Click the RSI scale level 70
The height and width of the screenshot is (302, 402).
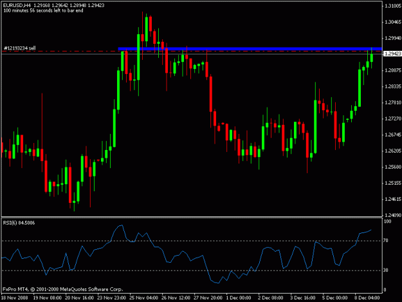pyautogui.click(x=386, y=241)
